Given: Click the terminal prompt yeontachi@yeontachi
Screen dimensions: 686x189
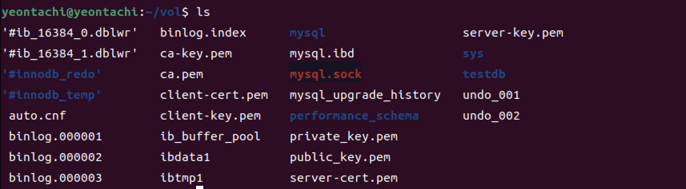Looking at the screenshot, I should tap(70, 12).
